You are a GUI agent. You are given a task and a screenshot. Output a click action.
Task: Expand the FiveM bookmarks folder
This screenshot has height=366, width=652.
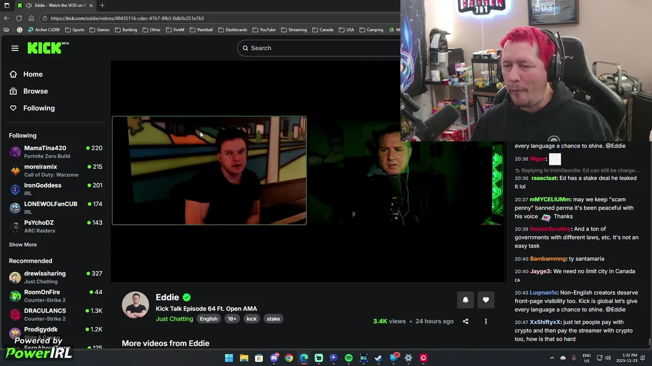coord(175,30)
